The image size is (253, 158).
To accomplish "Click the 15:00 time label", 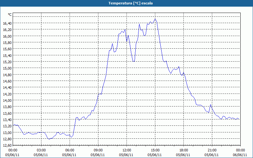I will click(x=155, y=150).
